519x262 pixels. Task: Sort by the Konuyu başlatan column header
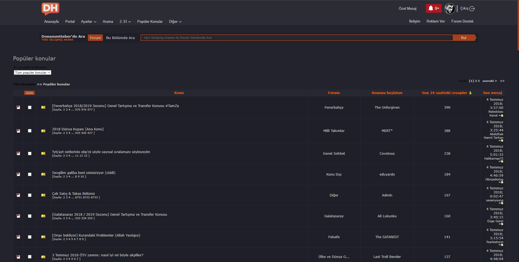tap(387, 93)
